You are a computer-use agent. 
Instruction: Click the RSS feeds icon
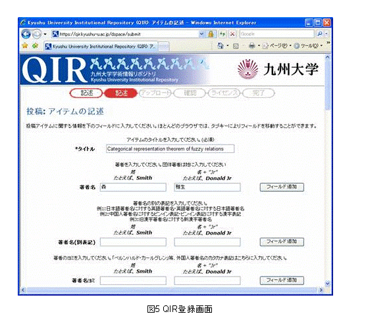(236, 46)
